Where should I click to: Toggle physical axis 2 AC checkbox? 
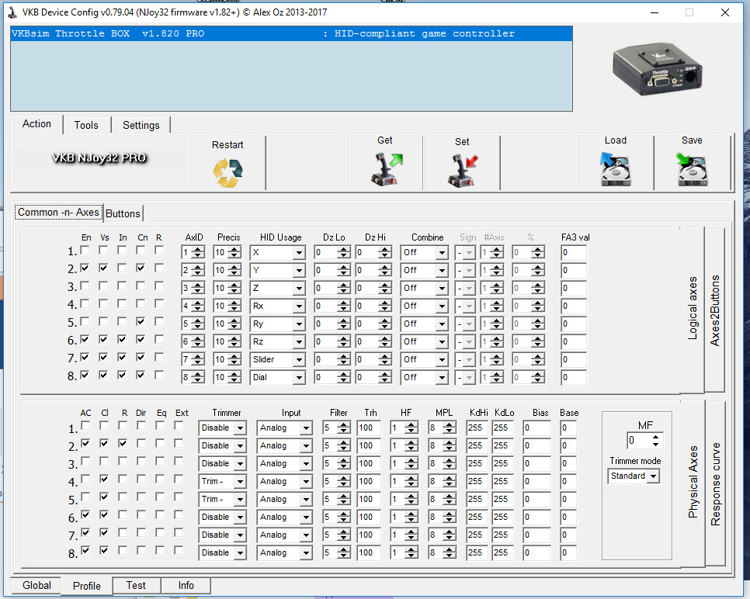tap(85, 443)
